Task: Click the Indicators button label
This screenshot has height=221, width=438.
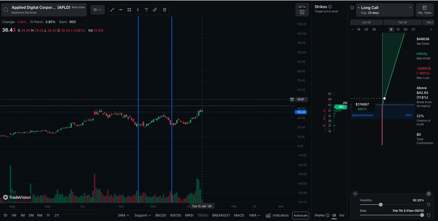Action: coord(281,215)
